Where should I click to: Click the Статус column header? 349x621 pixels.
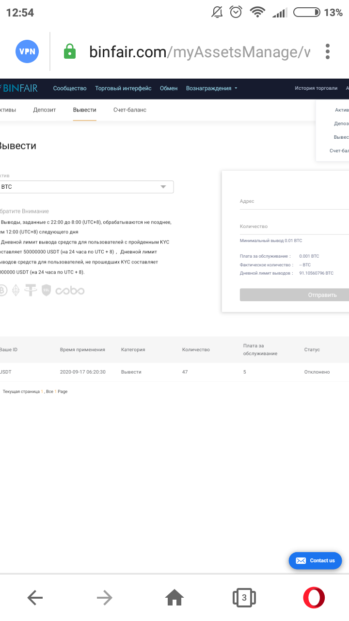pos(312,350)
